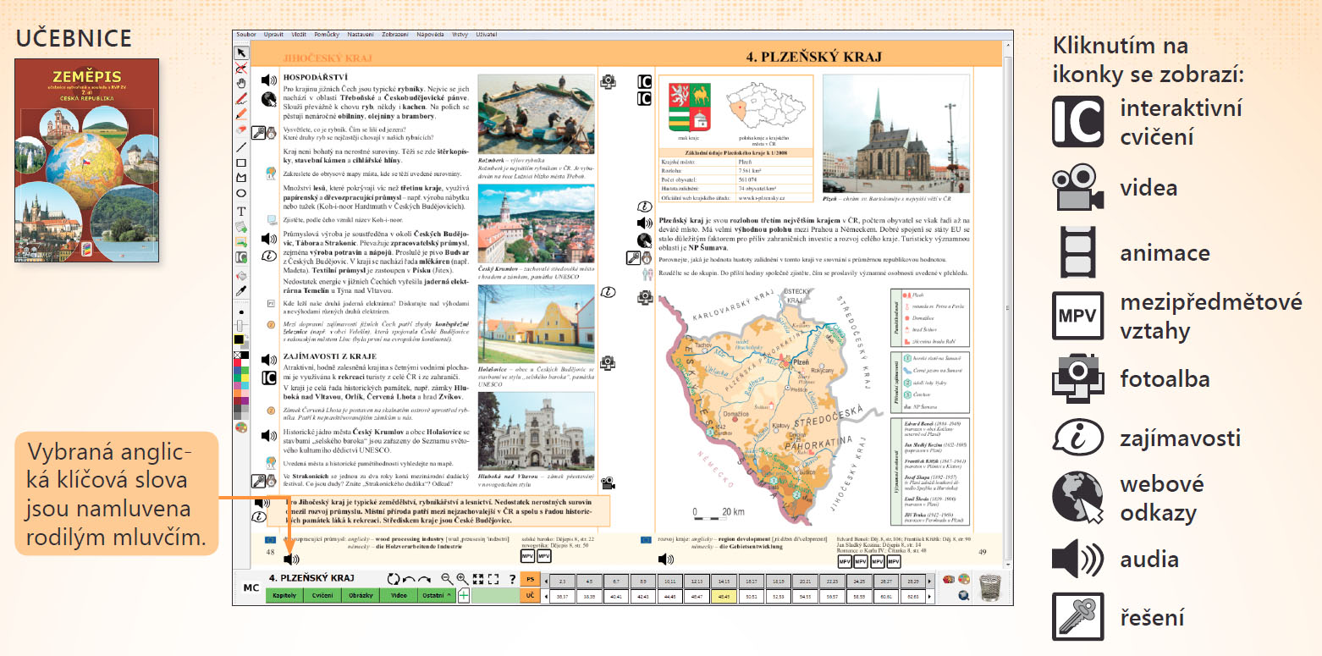Toggle fullscreen frame icon

pyautogui.click(x=493, y=579)
